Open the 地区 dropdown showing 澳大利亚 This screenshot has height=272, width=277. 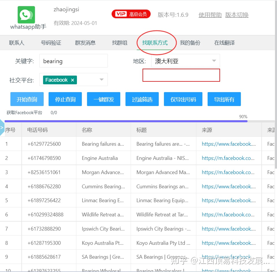coord(186,61)
